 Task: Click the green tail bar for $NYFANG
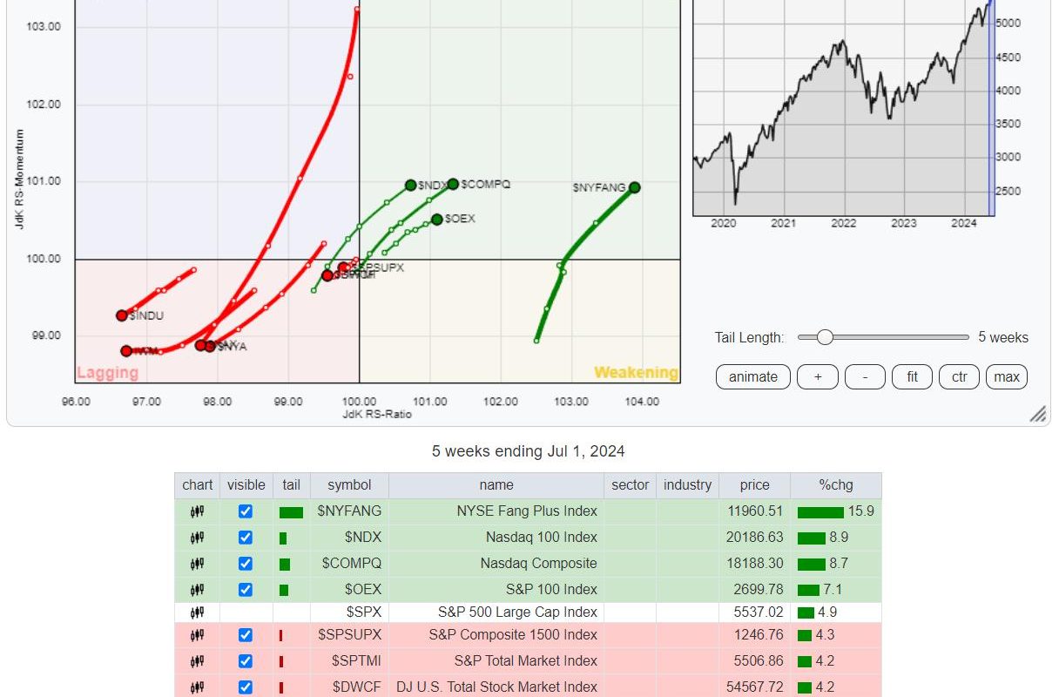tap(291, 512)
